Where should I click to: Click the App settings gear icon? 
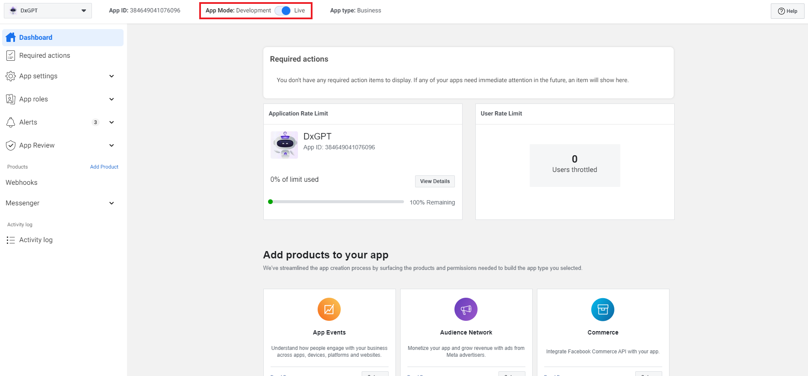(11, 76)
